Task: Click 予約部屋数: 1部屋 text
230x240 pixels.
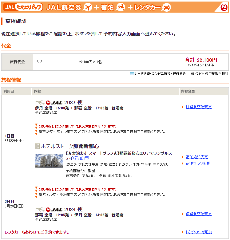Action: coord(80,171)
